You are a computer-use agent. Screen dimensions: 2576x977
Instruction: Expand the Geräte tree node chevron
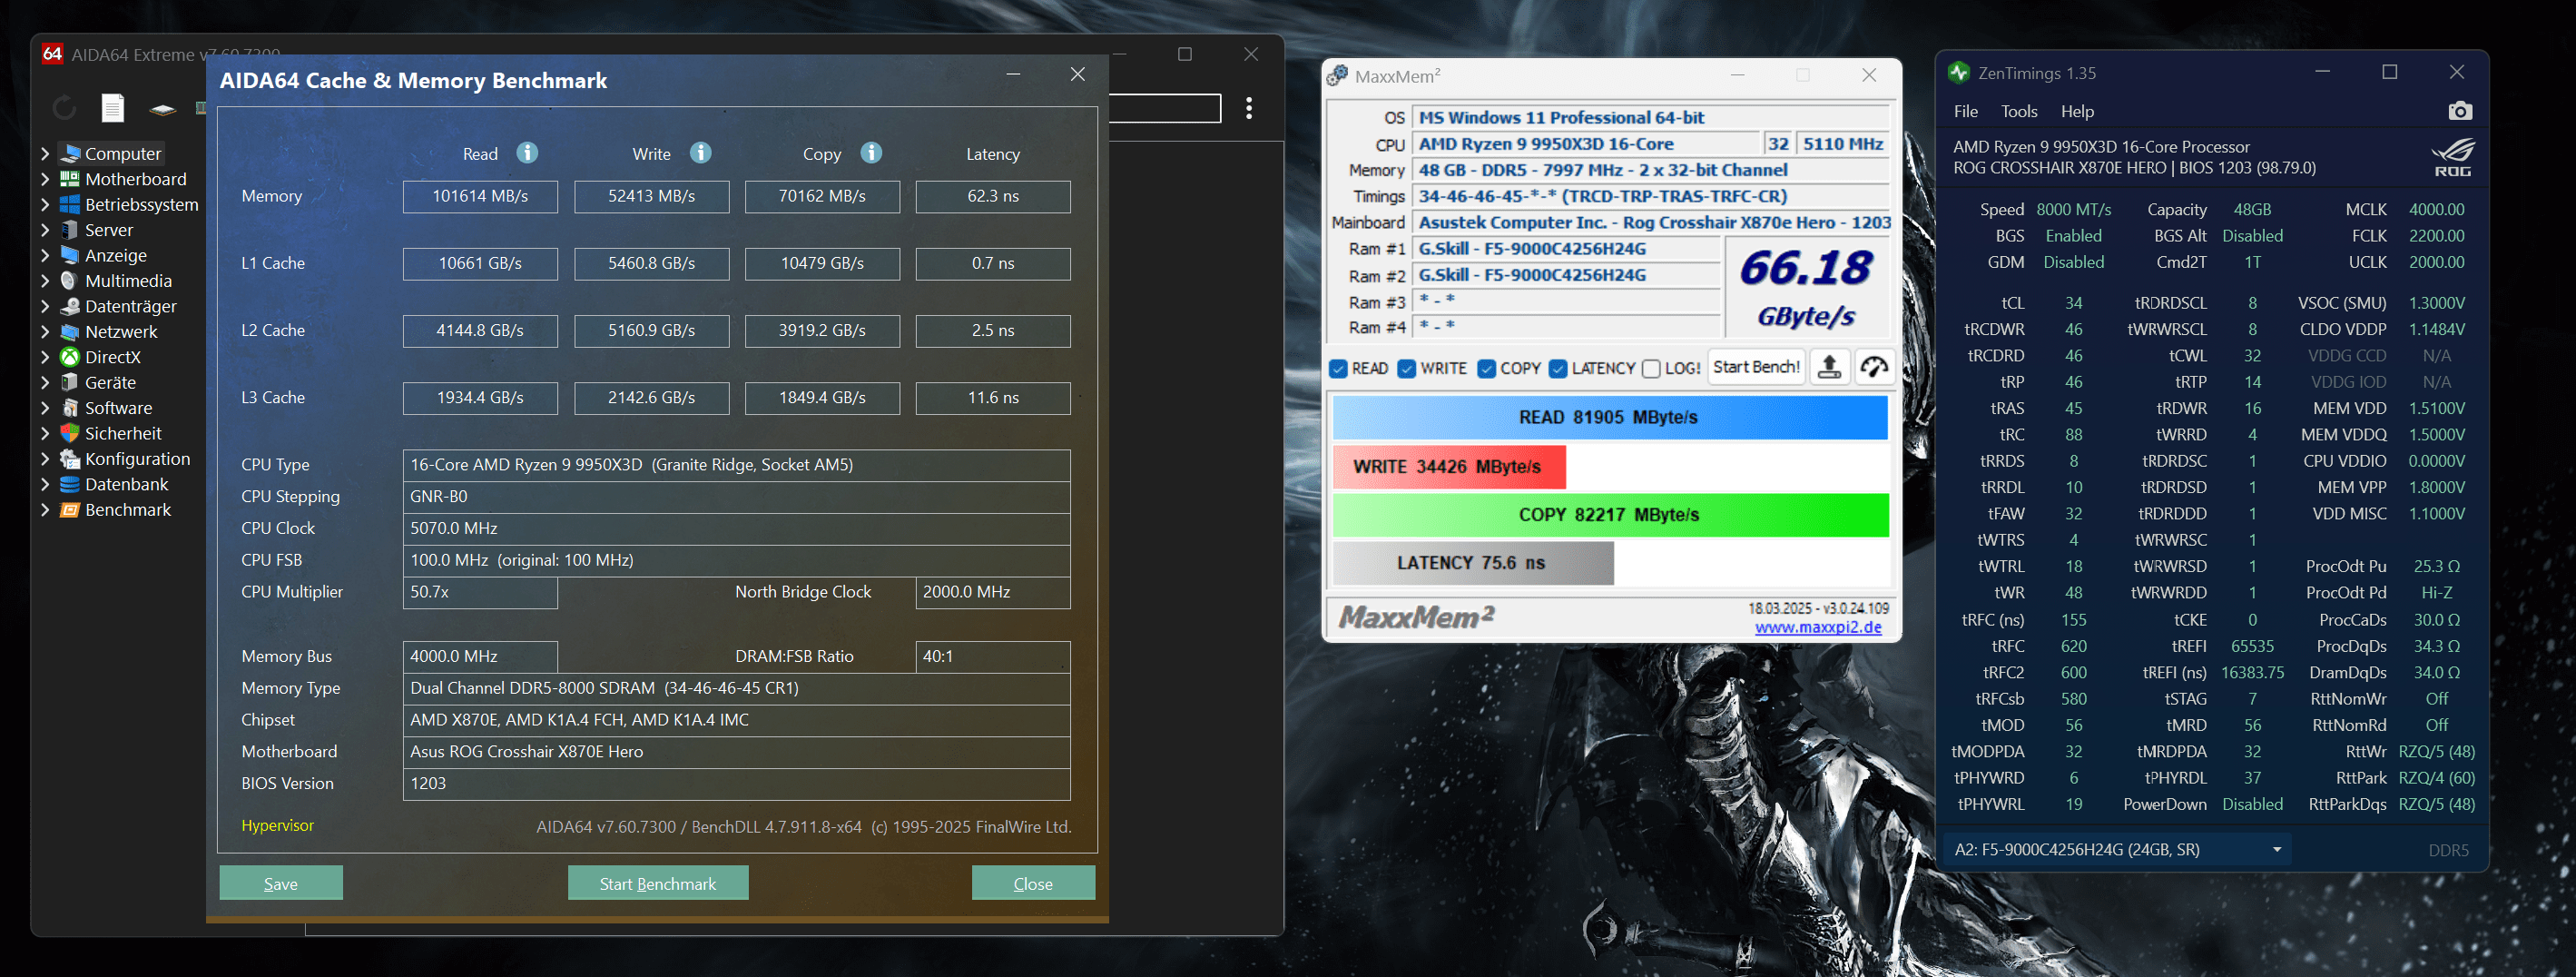(45, 383)
